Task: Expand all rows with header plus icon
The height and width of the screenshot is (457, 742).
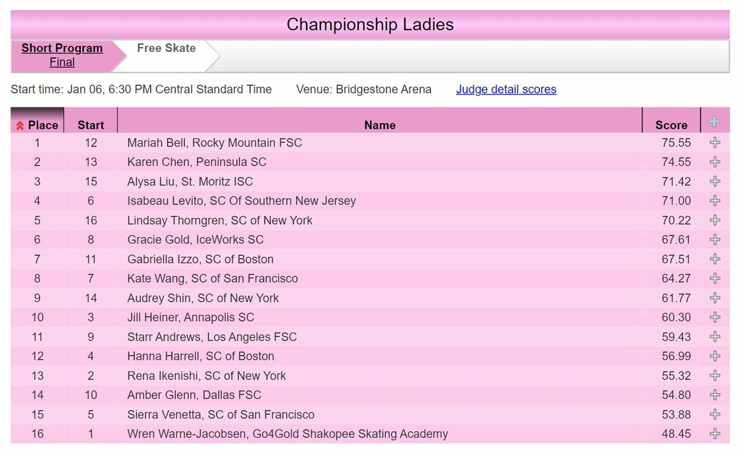Action: (x=715, y=122)
